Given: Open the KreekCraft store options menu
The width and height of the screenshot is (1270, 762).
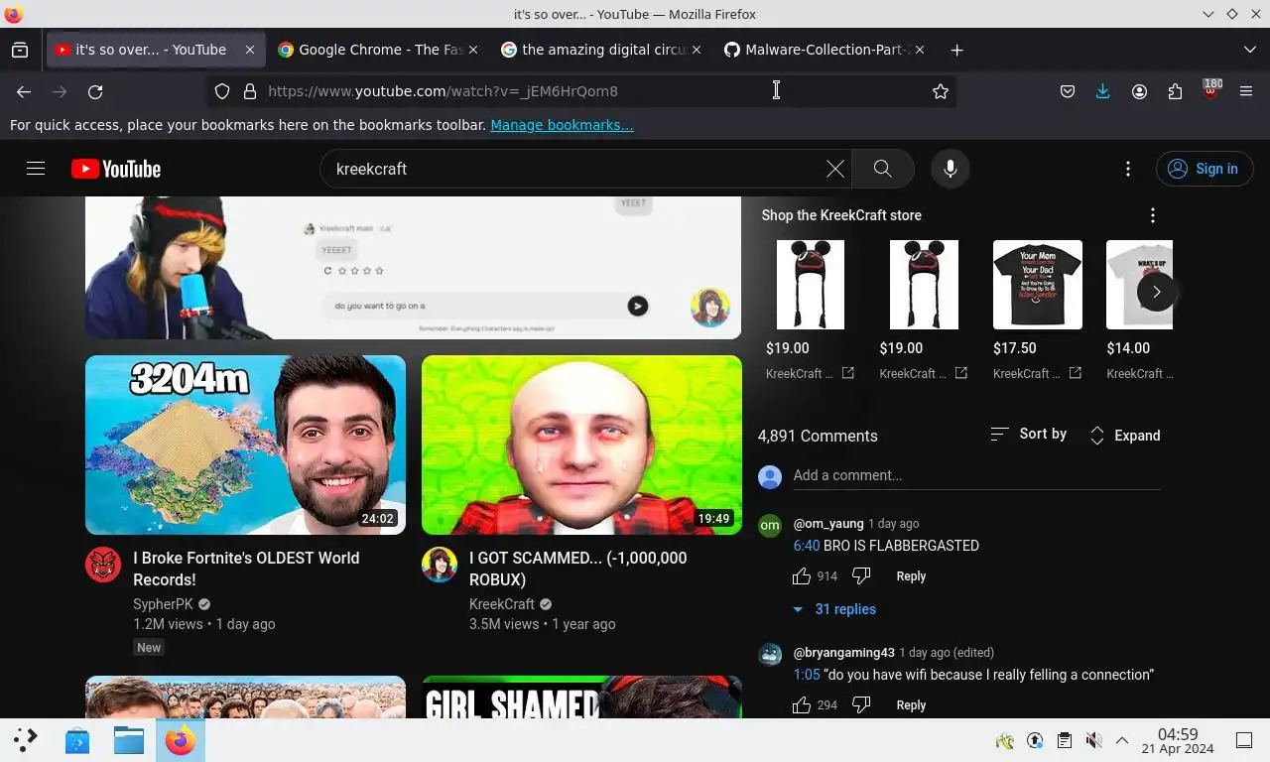Looking at the screenshot, I should coord(1152,215).
